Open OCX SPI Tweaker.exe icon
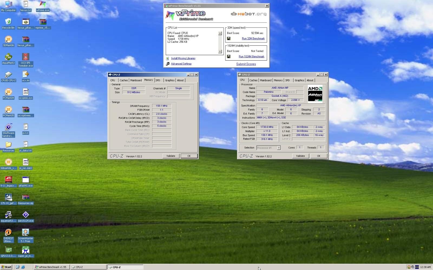The image size is (433, 270). tap(26, 60)
